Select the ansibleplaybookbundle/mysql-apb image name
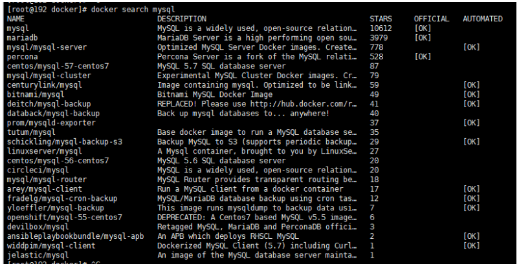The width and height of the screenshot is (519, 266). point(75,236)
